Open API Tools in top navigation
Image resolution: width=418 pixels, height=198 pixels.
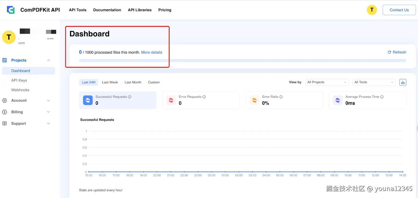[x=78, y=10]
